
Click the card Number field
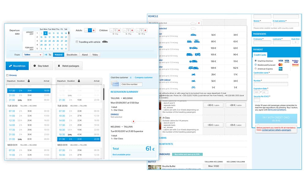(271, 84)
